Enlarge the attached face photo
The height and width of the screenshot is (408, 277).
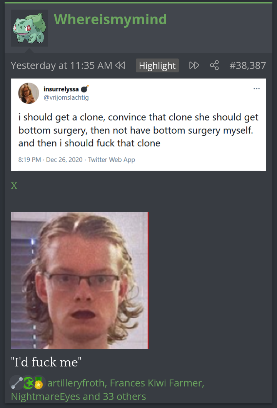80,280
